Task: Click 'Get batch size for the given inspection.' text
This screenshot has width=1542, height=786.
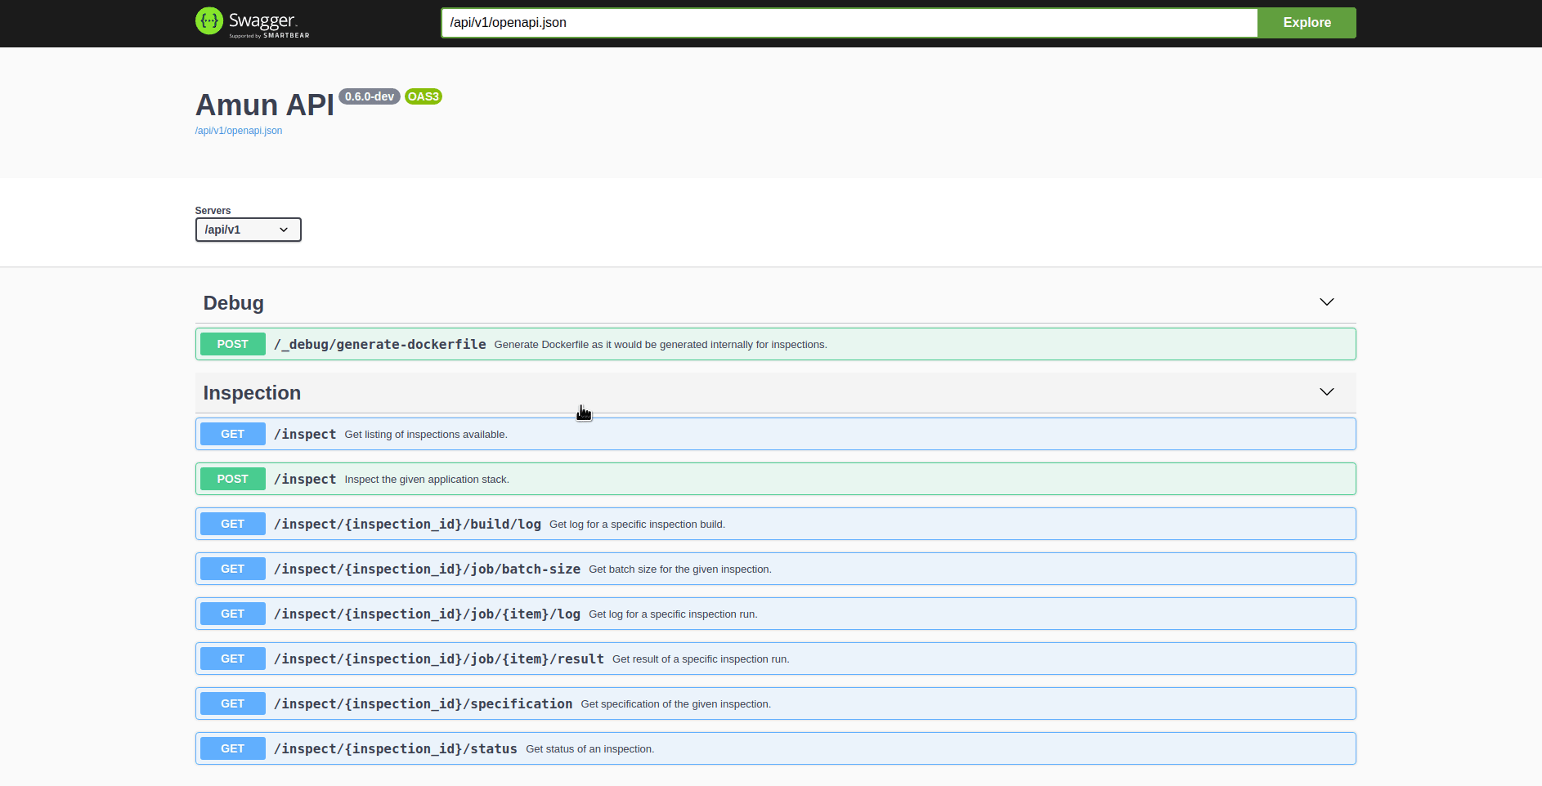Action: (x=680, y=569)
